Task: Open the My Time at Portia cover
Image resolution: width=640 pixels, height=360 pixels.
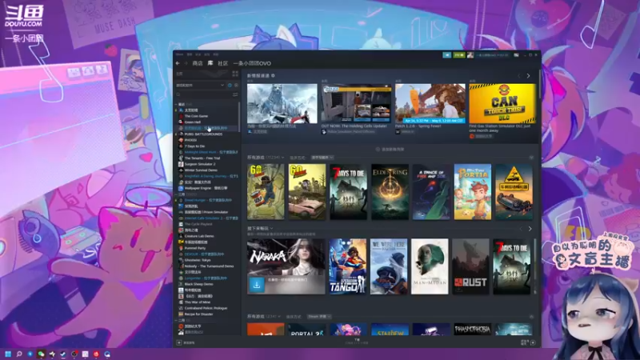Action: (x=473, y=192)
